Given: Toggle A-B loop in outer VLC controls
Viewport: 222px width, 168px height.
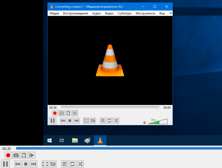Looking at the screenshot, I should [24, 155].
